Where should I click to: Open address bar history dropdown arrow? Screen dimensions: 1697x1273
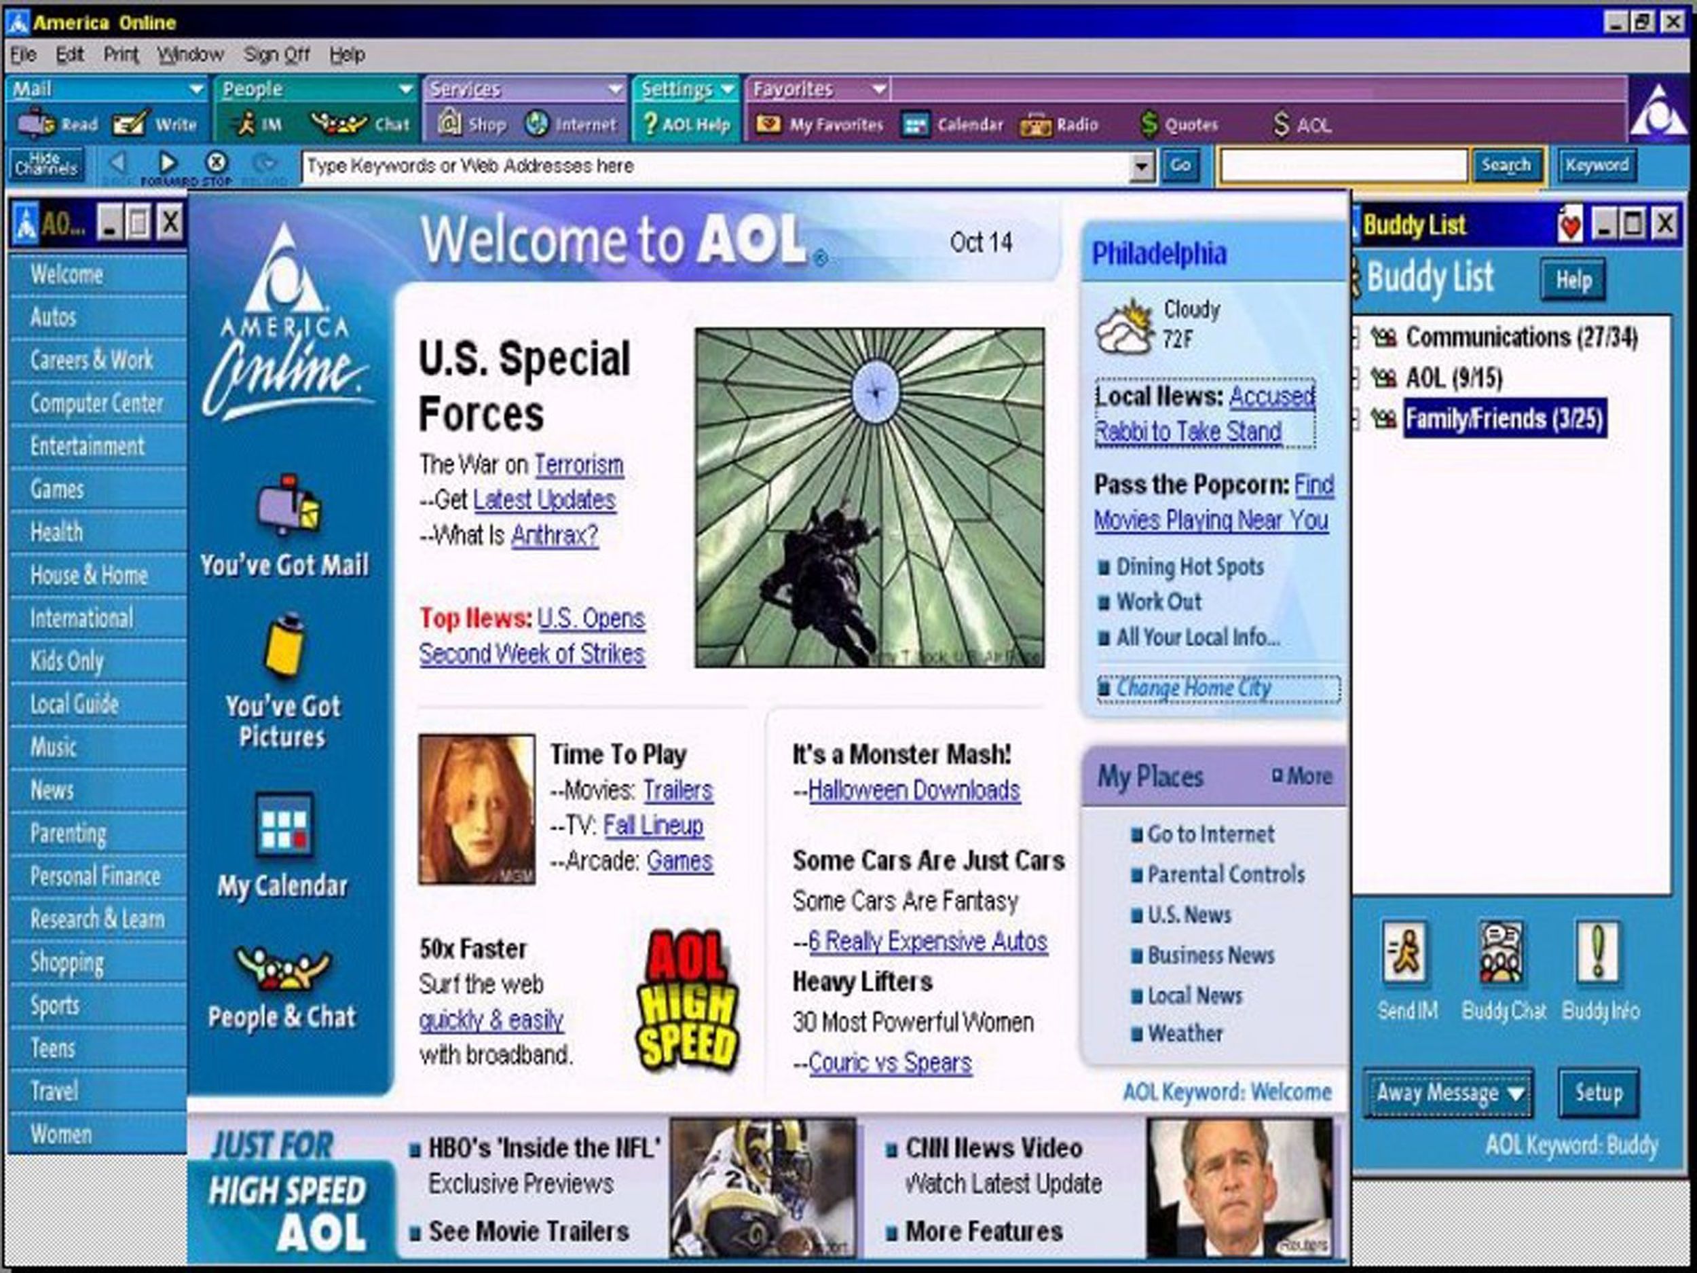click(x=1142, y=166)
